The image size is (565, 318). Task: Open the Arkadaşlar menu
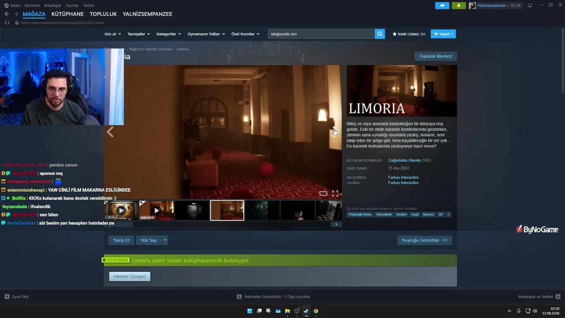coord(53,6)
